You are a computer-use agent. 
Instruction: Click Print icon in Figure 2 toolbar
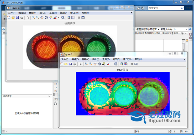coord(75,64)
